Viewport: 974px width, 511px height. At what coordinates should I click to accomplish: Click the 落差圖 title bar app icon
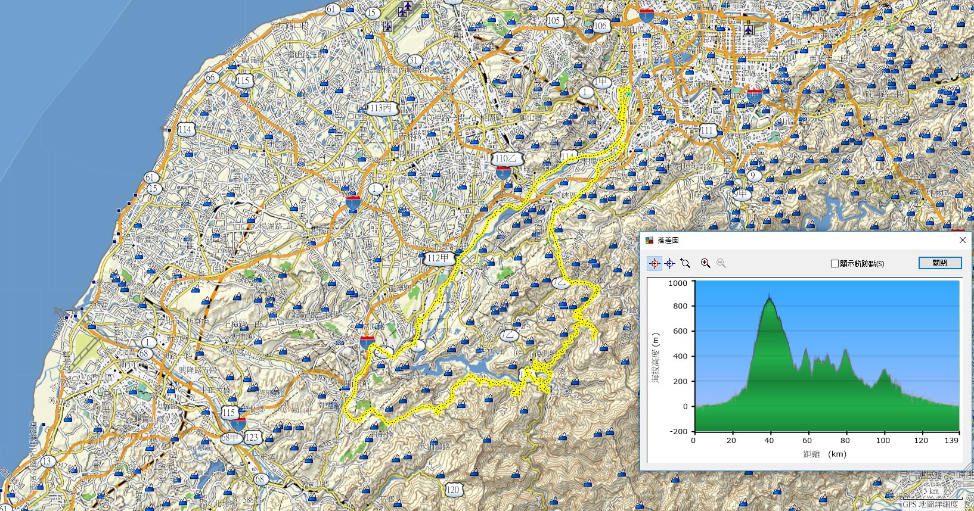(649, 240)
